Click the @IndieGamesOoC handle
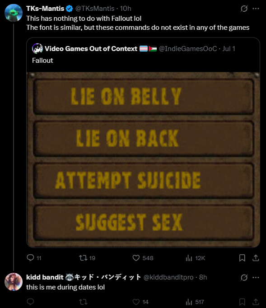 pos(188,48)
